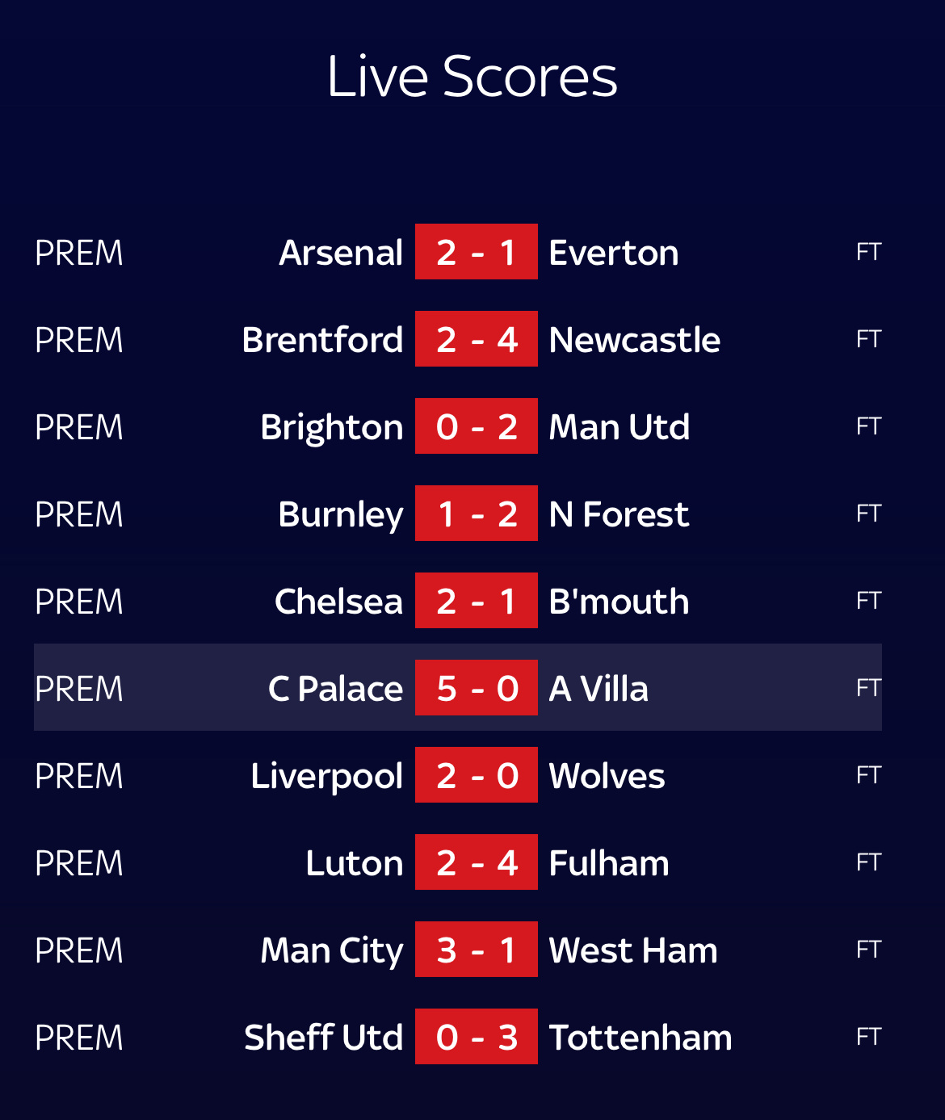Image resolution: width=945 pixels, height=1120 pixels.
Task: Select the Man Utd team name
Action: [619, 427]
